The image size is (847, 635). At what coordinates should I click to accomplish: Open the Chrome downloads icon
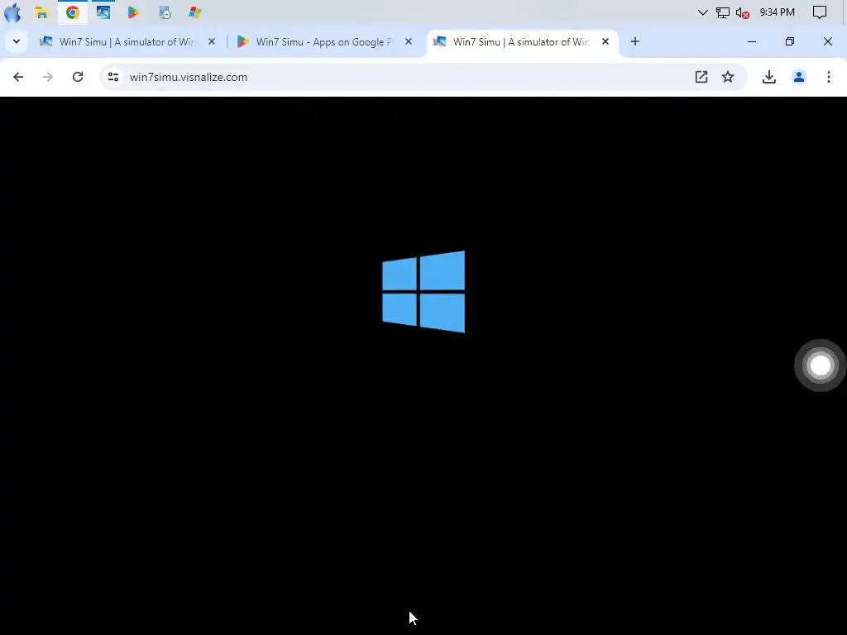769,77
